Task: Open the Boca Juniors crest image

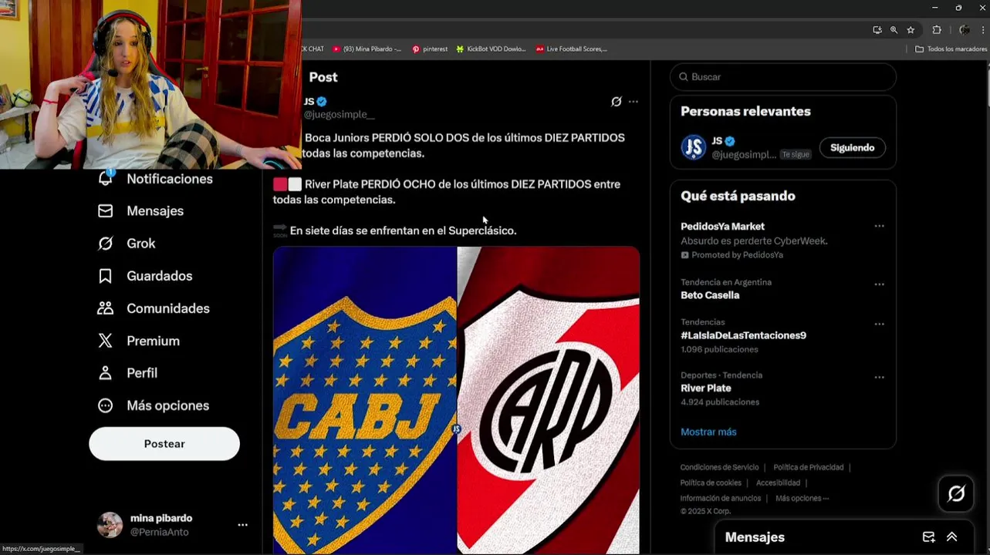Action: click(x=365, y=401)
